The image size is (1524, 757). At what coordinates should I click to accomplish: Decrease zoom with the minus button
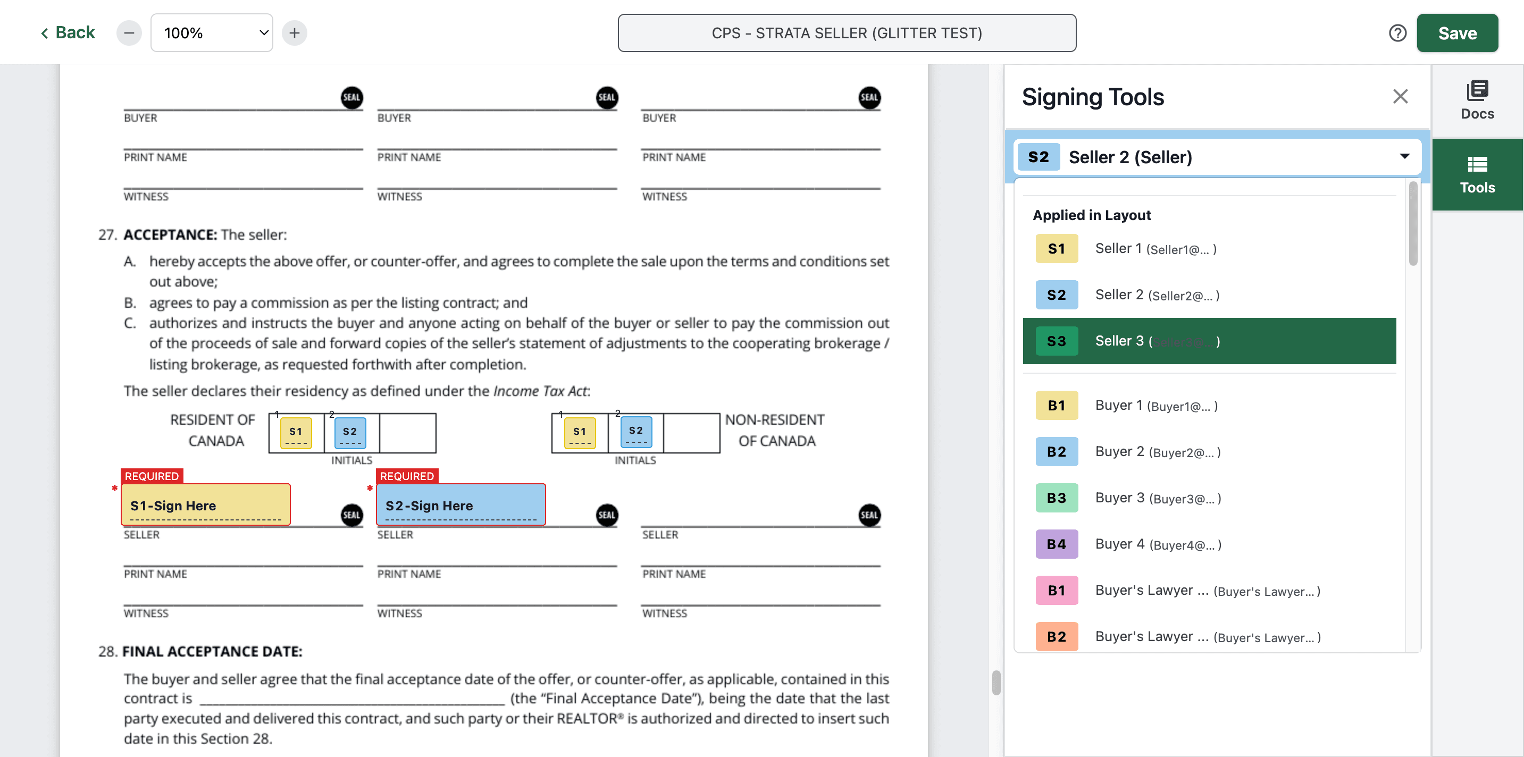(x=129, y=33)
